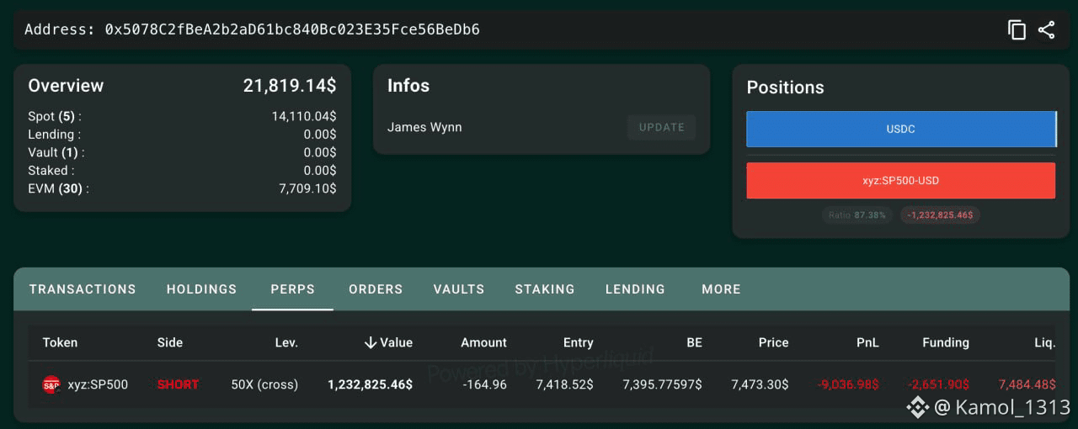1078x429 pixels.
Task: Click the 50X (cross) leverage cell
Action: coord(264,384)
